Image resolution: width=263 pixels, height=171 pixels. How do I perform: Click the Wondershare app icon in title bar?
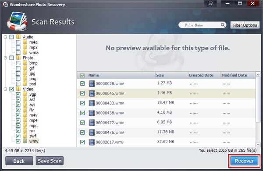5,4
